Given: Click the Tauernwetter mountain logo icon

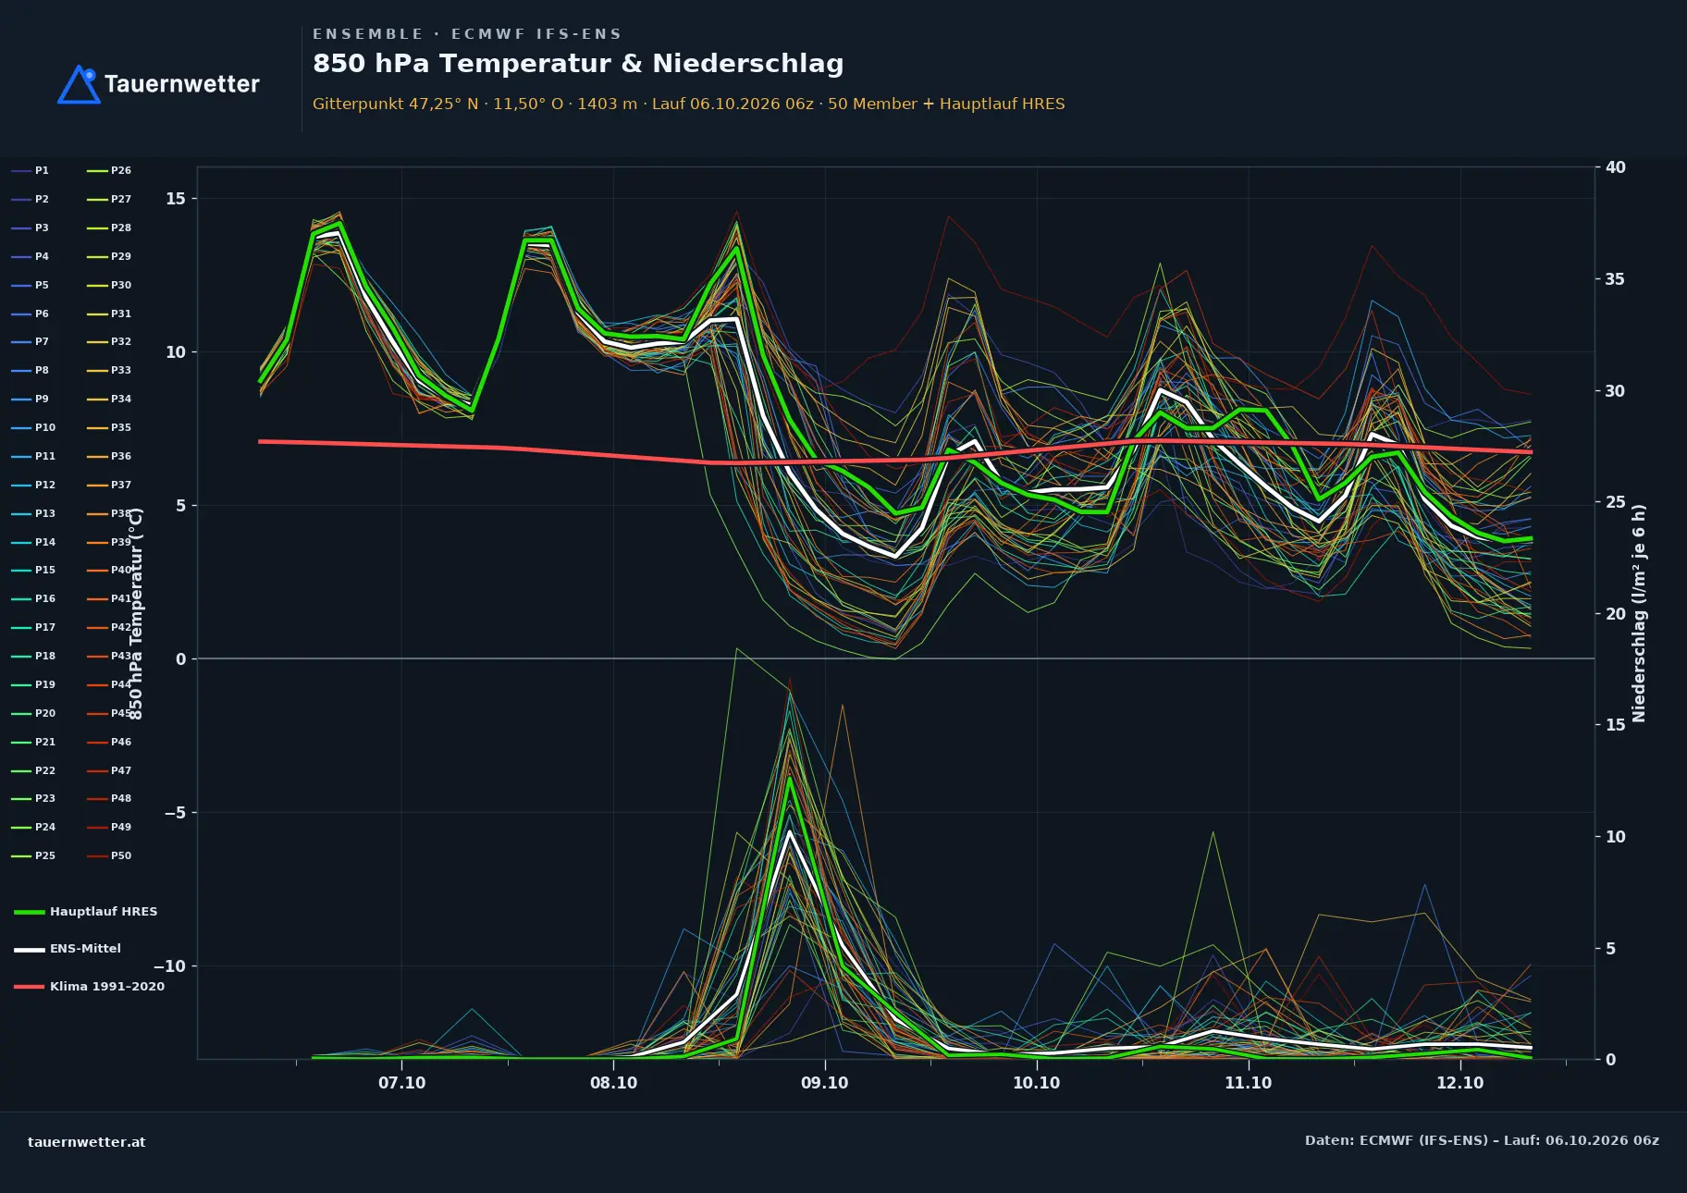Looking at the screenshot, I should (x=79, y=84).
